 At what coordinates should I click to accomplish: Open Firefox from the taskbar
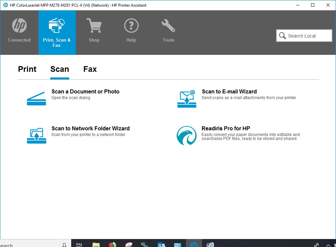[112, 245]
